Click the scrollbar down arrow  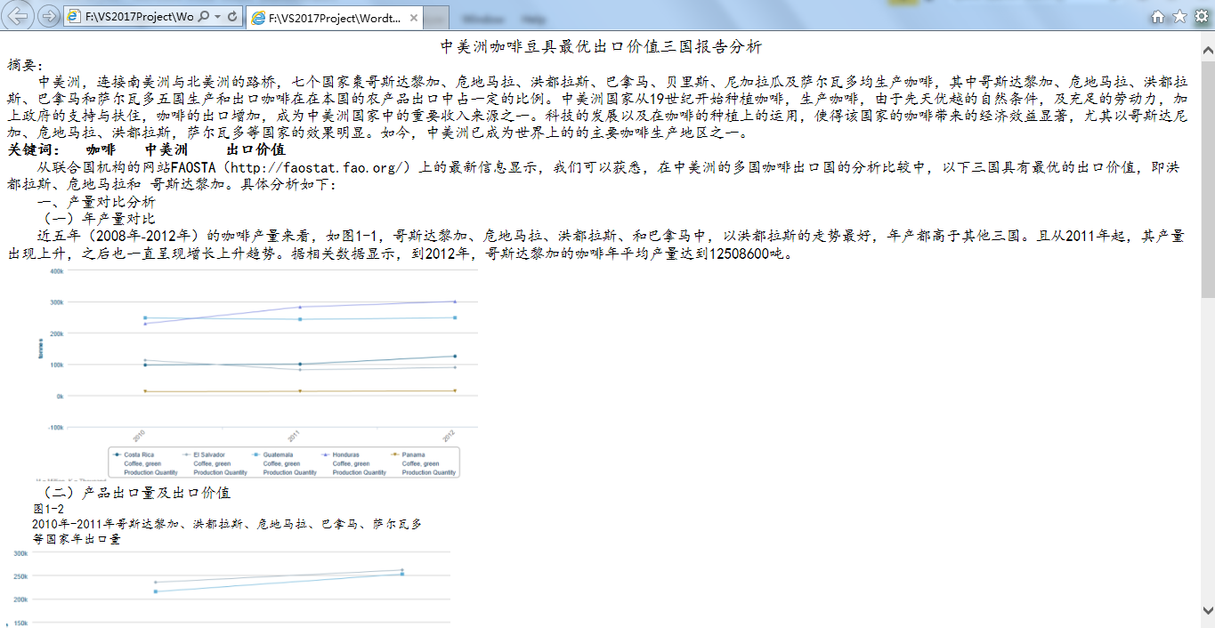pyautogui.click(x=1208, y=610)
